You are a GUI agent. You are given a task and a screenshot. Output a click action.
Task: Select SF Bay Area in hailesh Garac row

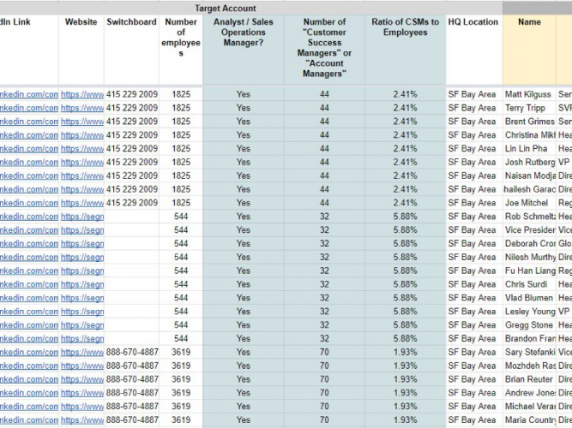coord(473,189)
